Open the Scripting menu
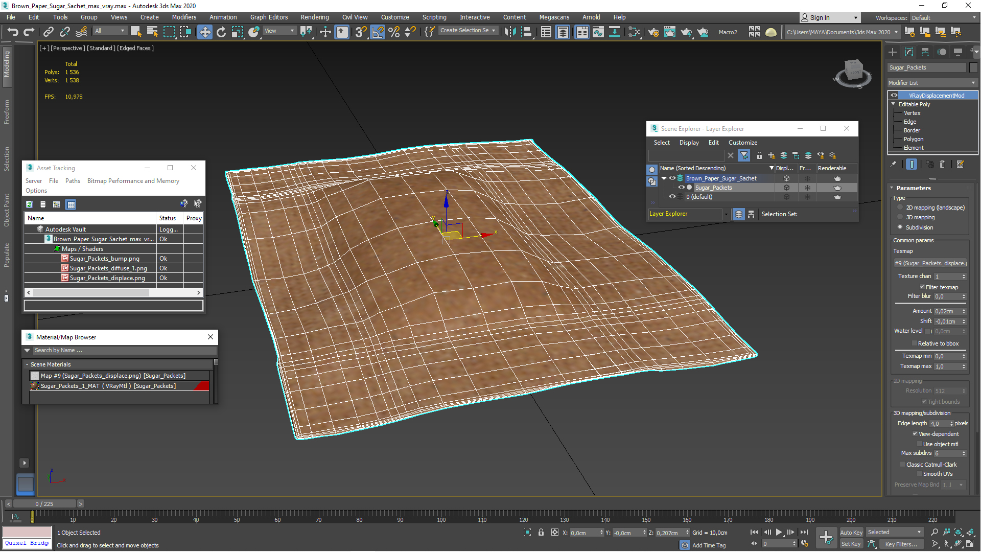The width and height of the screenshot is (981, 552). click(434, 17)
